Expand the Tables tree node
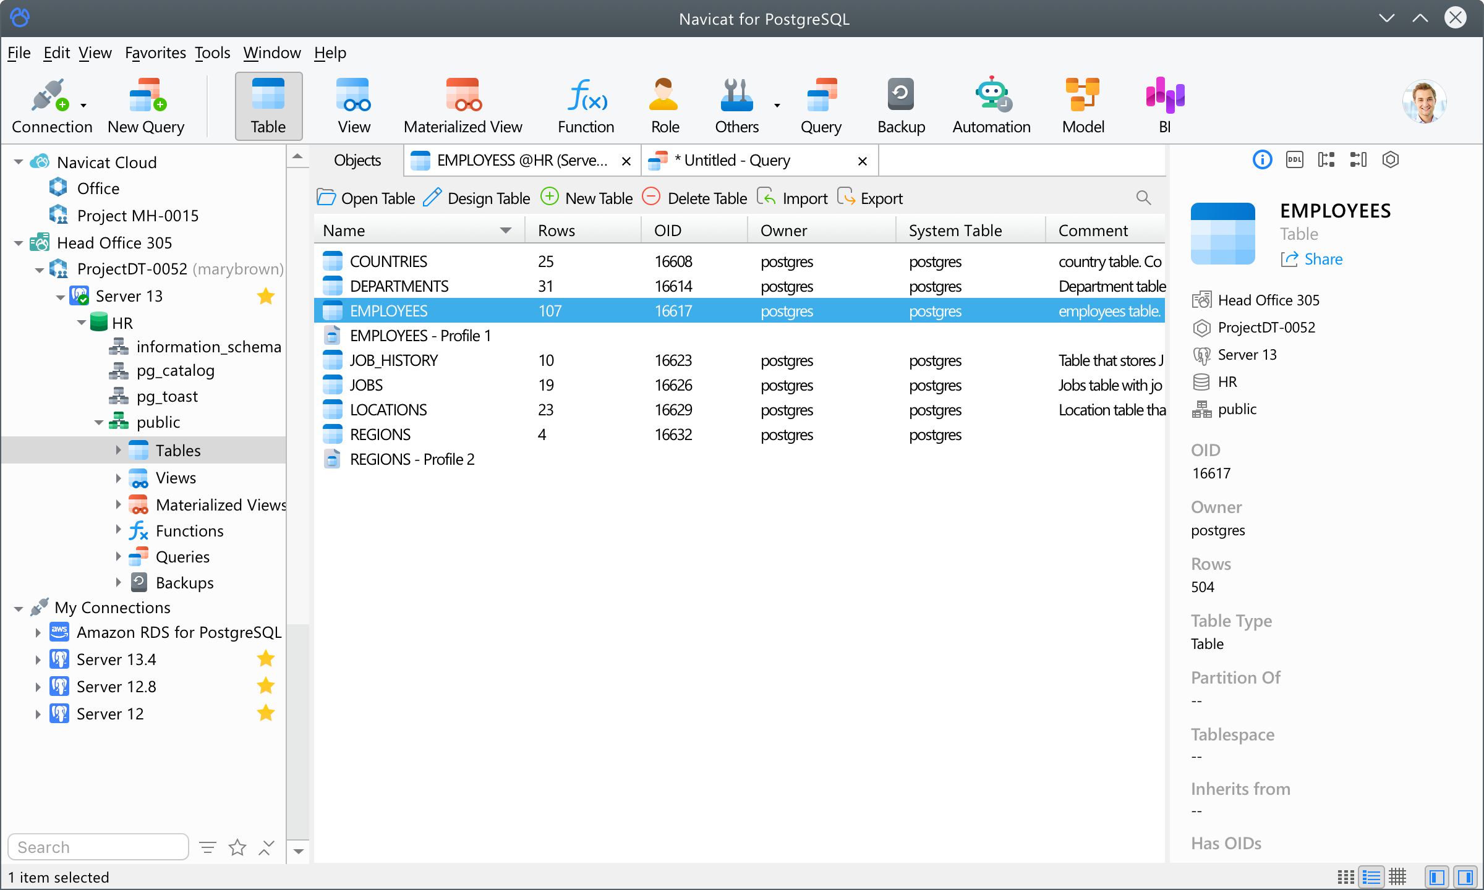The width and height of the screenshot is (1484, 890). tap(118, 451)
